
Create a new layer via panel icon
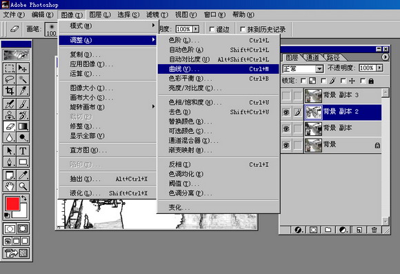[x=359, y=230]
